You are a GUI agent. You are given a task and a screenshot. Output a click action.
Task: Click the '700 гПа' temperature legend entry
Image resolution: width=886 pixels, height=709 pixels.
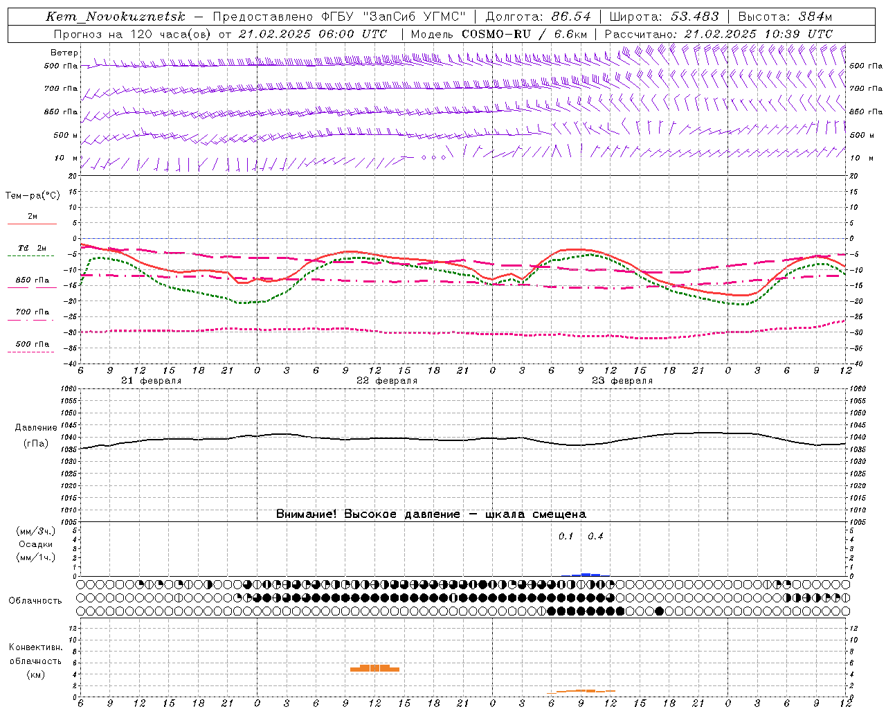click(x=33, y=312)
